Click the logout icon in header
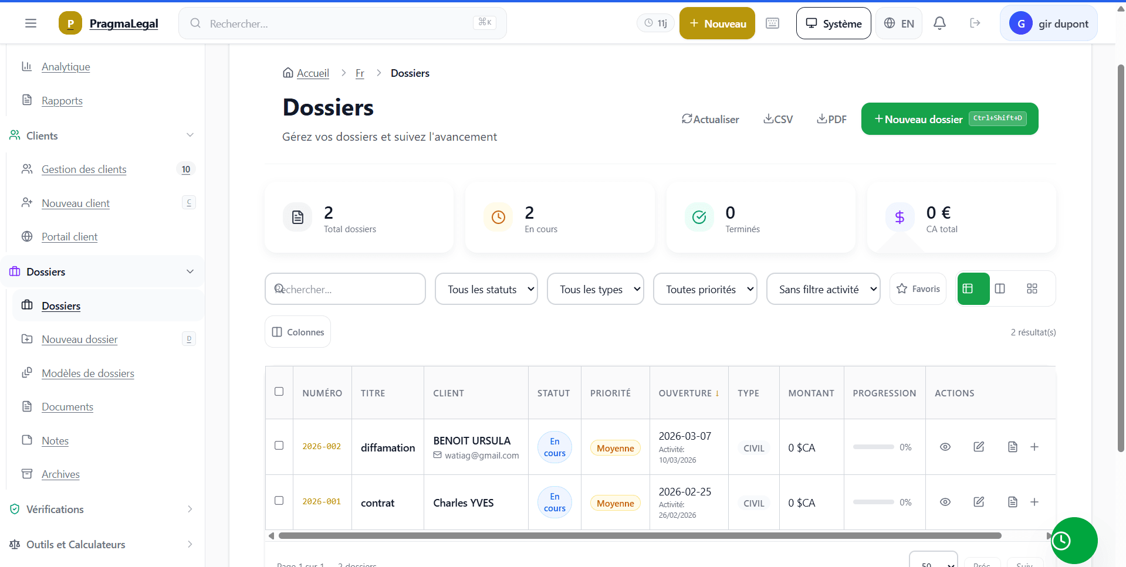This screenshot has height=567, width=1126. click(x=975, y=23)
